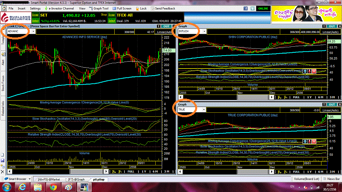This screenshot has height=192, width=342.
Task: Click the Home icon in the menu bar
Action: [x=4, y=8]
